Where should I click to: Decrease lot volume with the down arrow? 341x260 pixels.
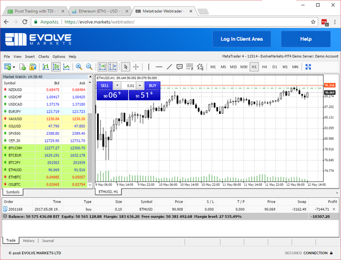(x=118, y=86)
